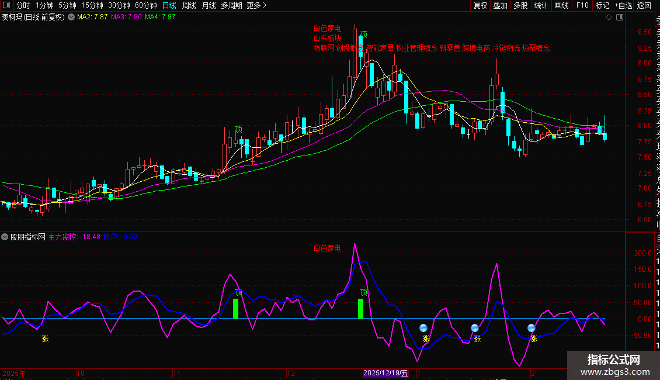This screenshot has width=660, height=380.
Task: Open the 多股 multi-stock view
Action: click(x=520, y=5)
